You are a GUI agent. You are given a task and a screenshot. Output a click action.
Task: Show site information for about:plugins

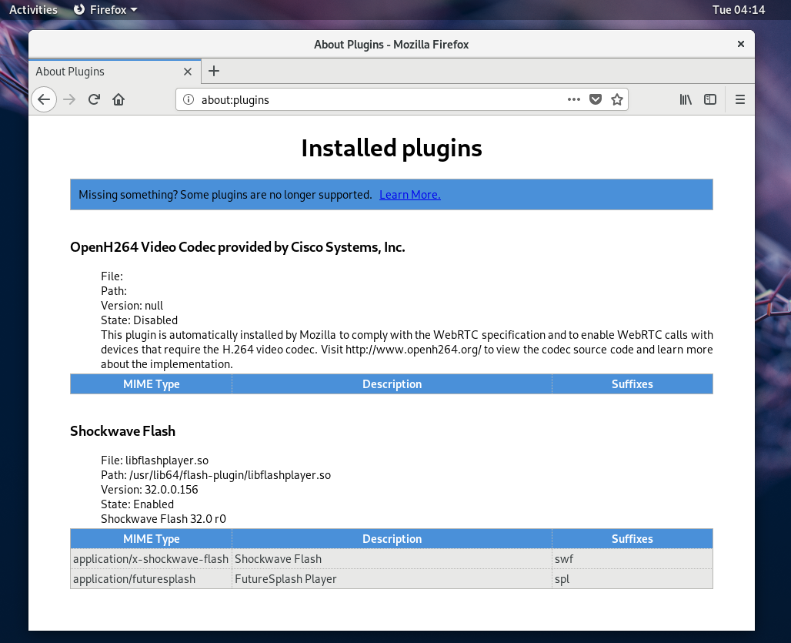[x=189, y=99]
